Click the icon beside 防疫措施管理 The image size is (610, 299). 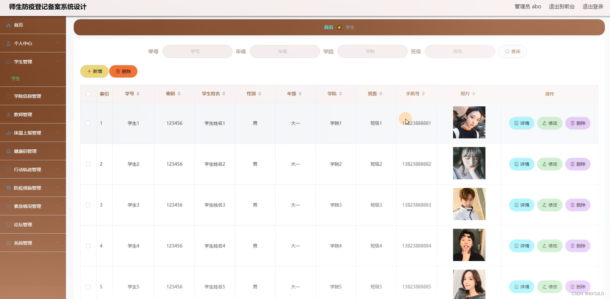(9, 188)
